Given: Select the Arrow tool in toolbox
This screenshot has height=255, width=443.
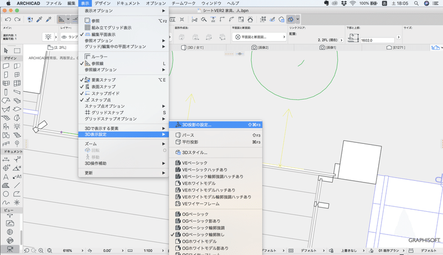Looking at the screenshot, I should [x=6, y=50].
